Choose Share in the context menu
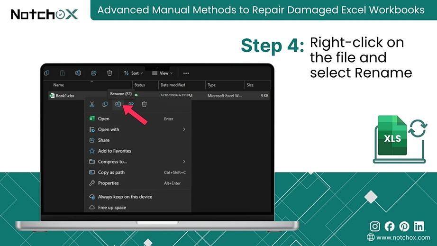Viewport: 437px width, 246px height. click(137, 140)
